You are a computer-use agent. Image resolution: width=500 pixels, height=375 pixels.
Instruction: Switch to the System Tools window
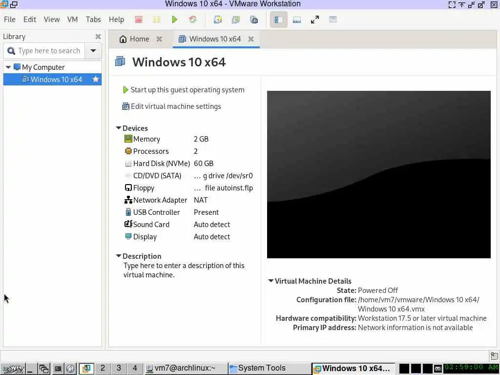tap(270, 368)
